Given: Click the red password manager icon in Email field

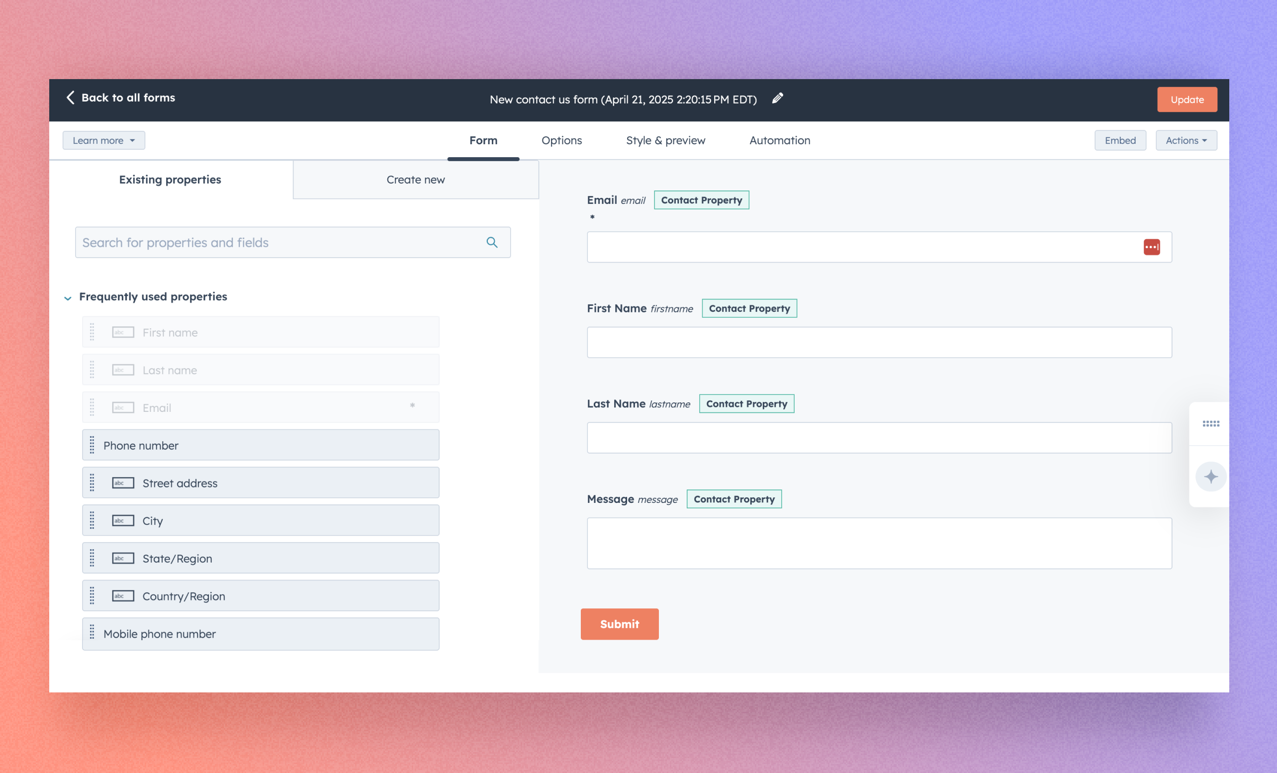Looking at the screenshot, I should (x=1152, y=247).
